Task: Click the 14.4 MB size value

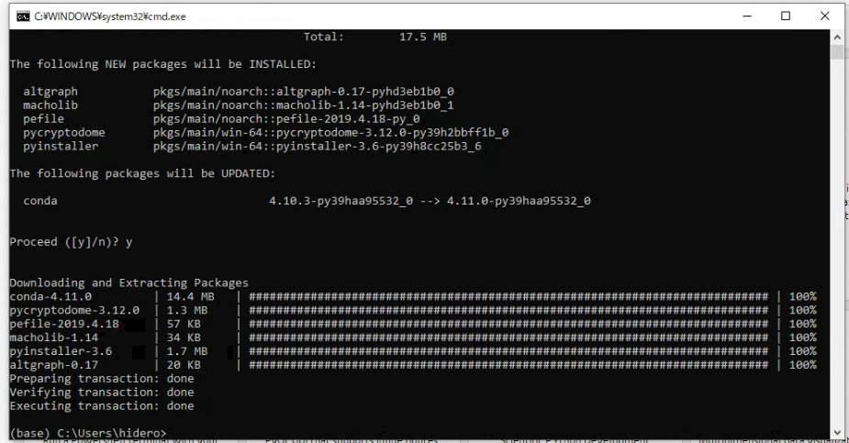Action: coord(191,296)
